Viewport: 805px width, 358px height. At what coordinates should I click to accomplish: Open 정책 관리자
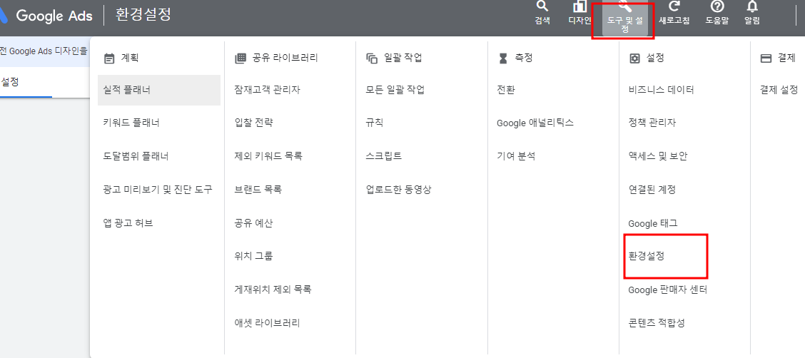pos(652,123)
